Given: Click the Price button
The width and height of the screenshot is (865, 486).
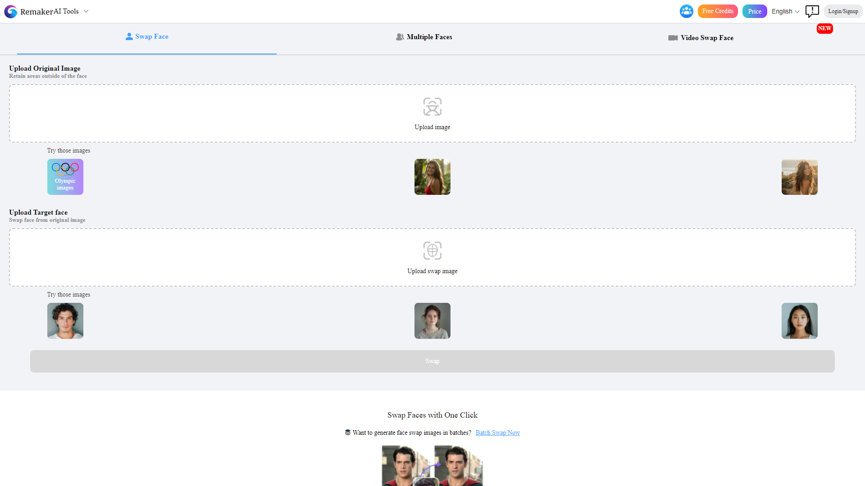Looking at the screenshot, I should click(x=754, y=11).
